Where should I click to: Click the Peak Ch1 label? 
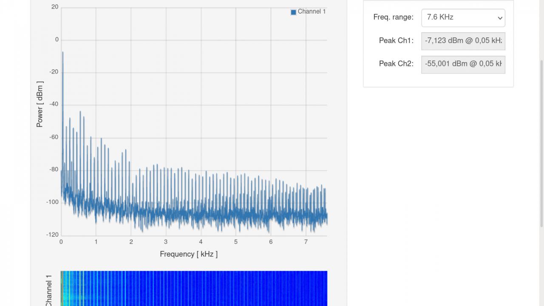pos(396,41)
